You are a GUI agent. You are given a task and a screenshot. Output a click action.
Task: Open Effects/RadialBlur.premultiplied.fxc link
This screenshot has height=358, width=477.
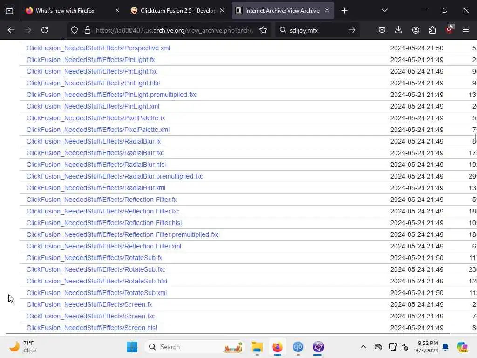pos(115,176)
